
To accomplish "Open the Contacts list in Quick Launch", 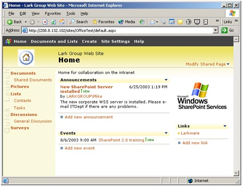I will 22,101.
